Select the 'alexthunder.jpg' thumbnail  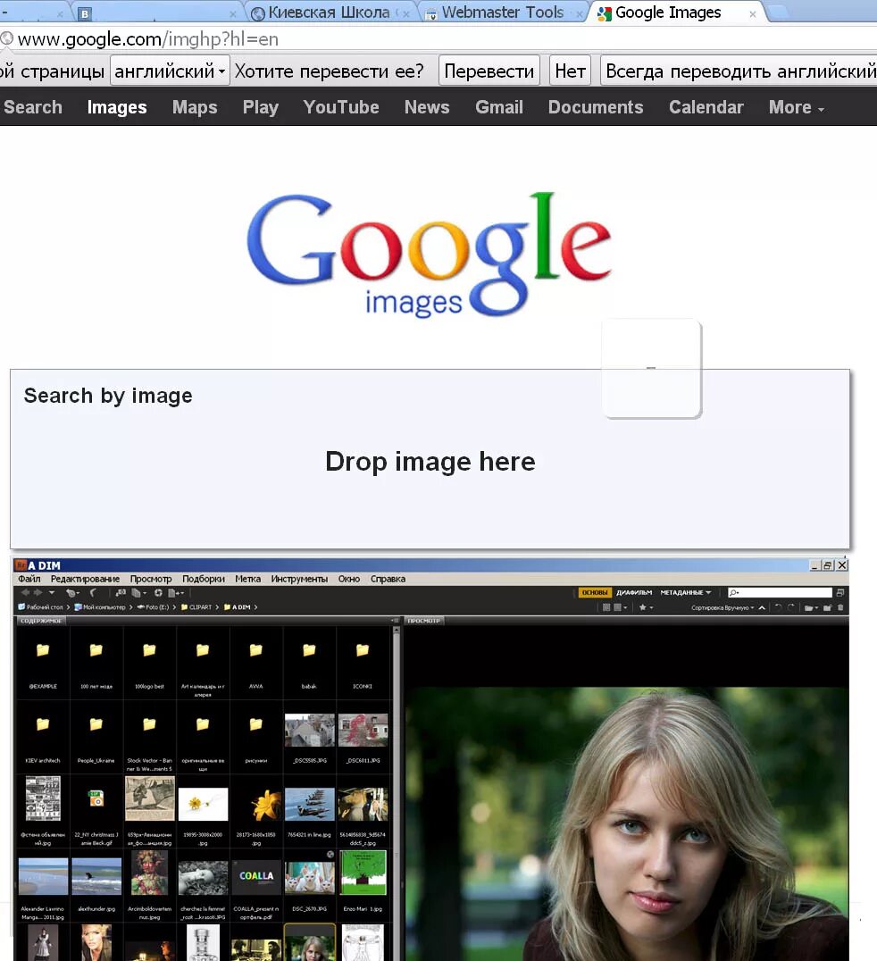[96, 876]
